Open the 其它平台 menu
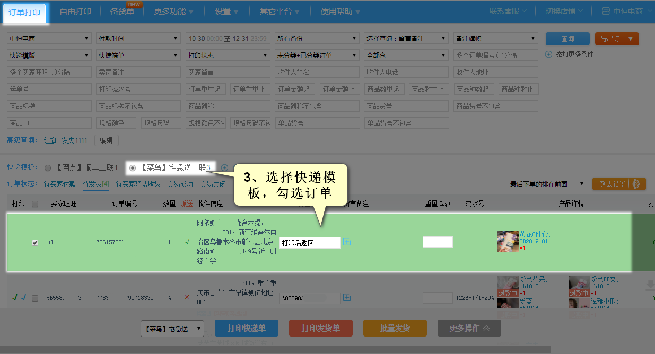Image resolution: width=655 pixels, height=354 pixels. pyautogui.click(x=280, y=11)
